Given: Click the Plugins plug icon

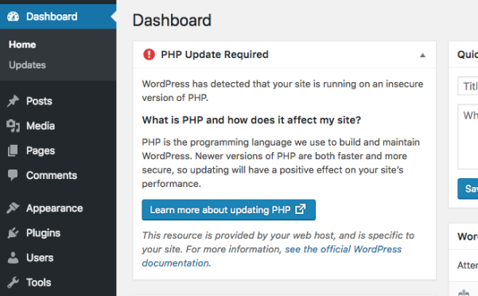Looking at the screenshot, I should [x=13, y=233].
